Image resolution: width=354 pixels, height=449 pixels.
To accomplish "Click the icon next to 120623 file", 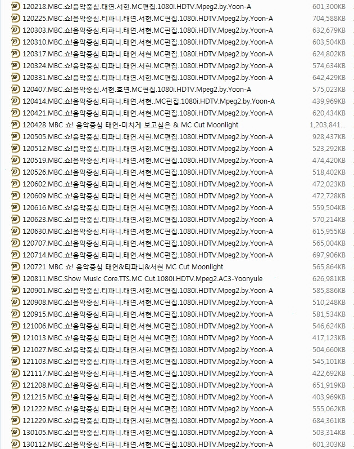I will [x=16, y=219].
